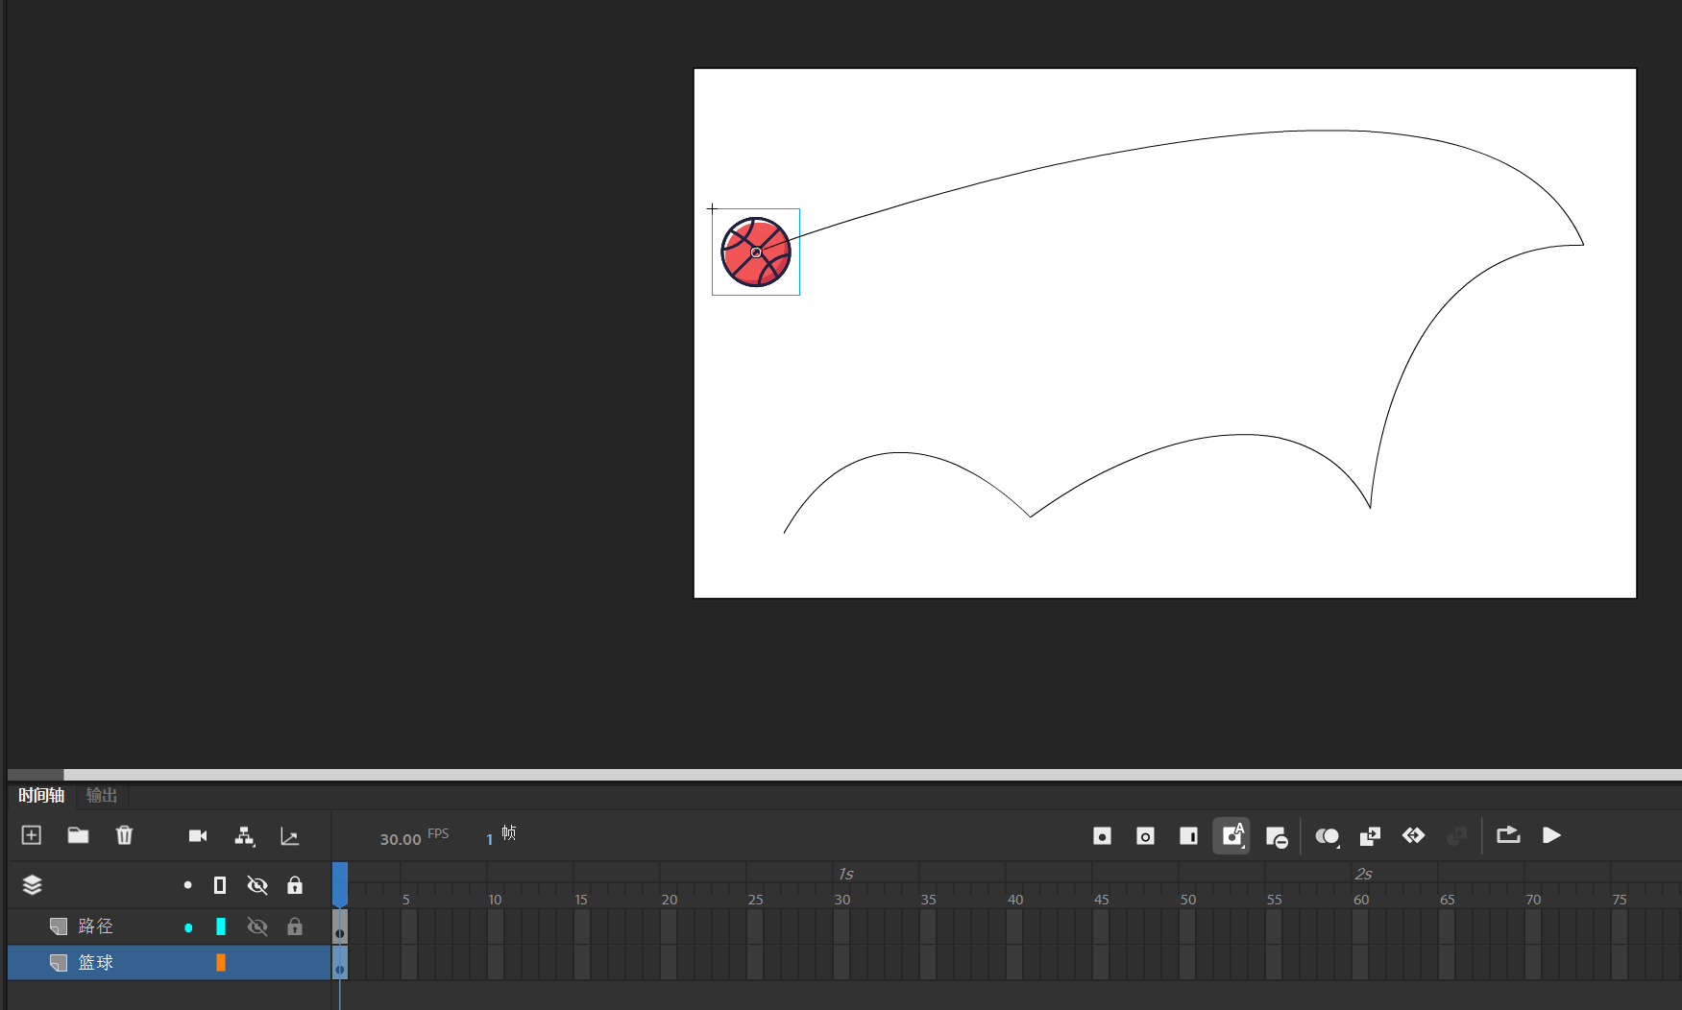Image resolution: width=1682 pixels, height=1010 pixels.
Task: Select the 篮球 layer
Action: 169,962
